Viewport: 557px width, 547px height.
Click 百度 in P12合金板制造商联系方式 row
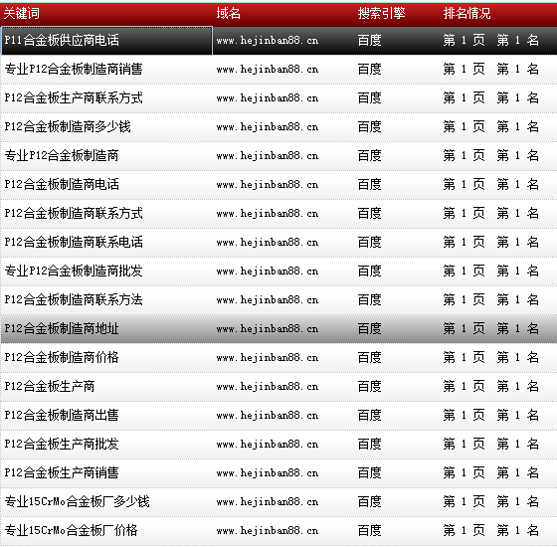pos(369,213)
